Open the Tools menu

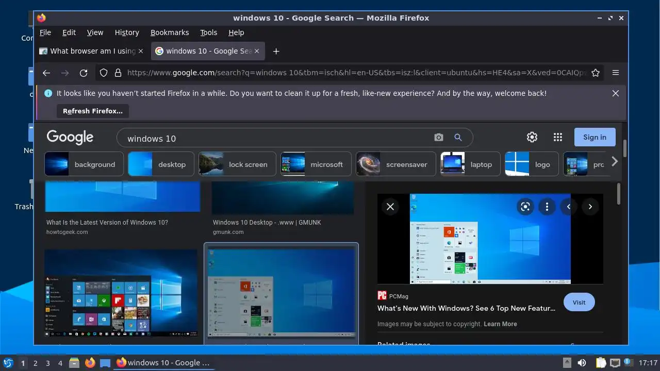click(x=208, y=32)
